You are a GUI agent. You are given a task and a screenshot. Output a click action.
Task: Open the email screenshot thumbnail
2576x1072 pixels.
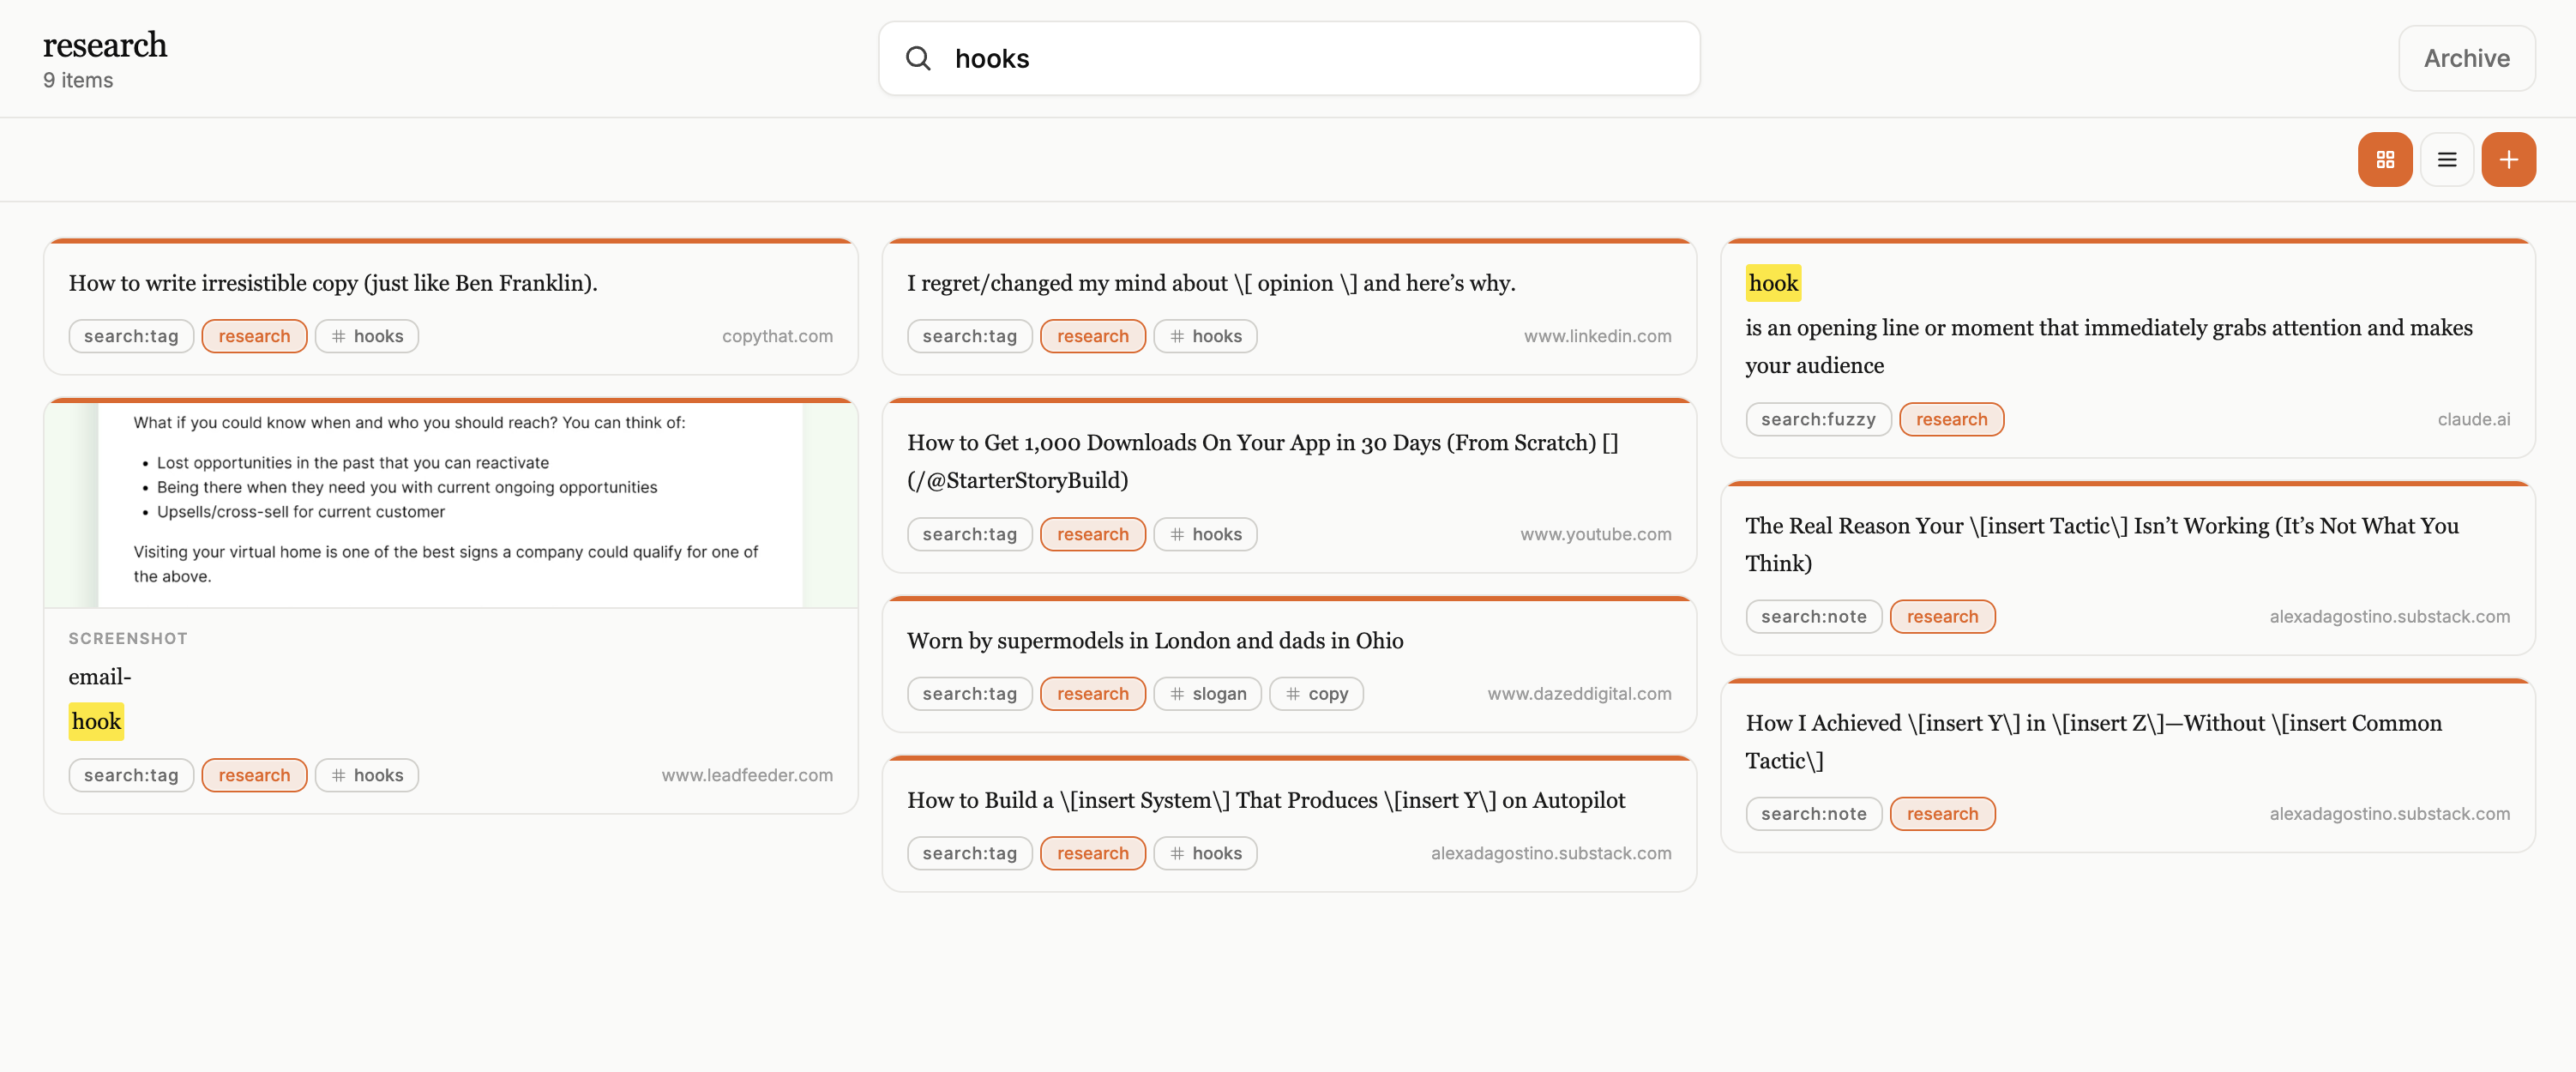(451, 504)
